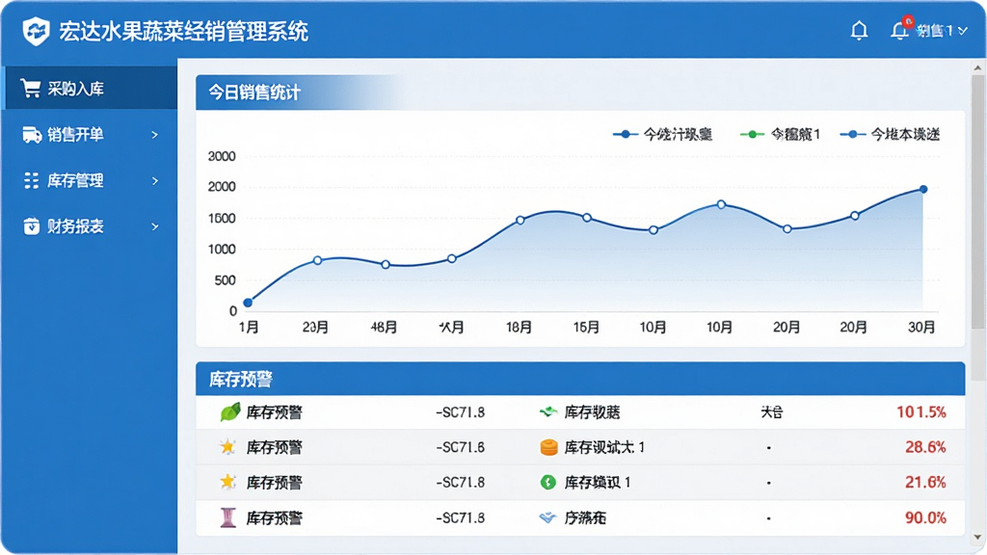This screenshot has width=987, height=555.
Task: Click 库存预警 text in first table row
Action: coord(275,412)
